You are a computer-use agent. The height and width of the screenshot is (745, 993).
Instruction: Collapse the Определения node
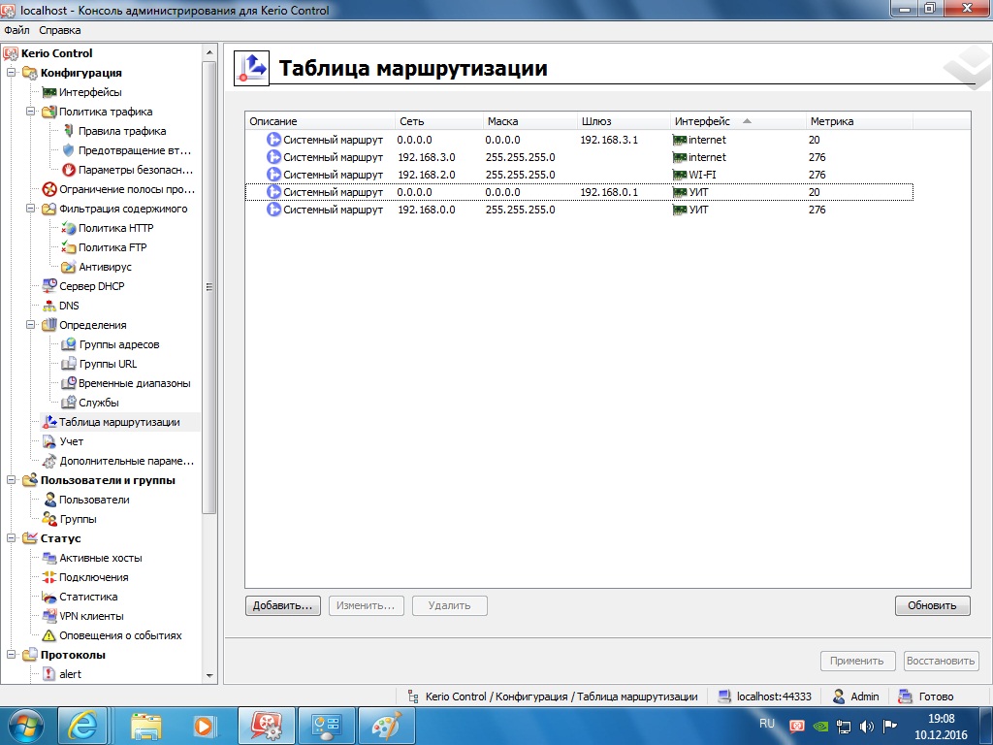click(x=30, y=324)
